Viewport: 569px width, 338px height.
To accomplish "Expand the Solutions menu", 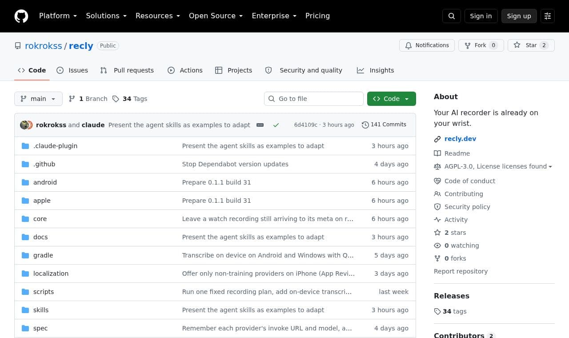I will [x=106, y=16].
